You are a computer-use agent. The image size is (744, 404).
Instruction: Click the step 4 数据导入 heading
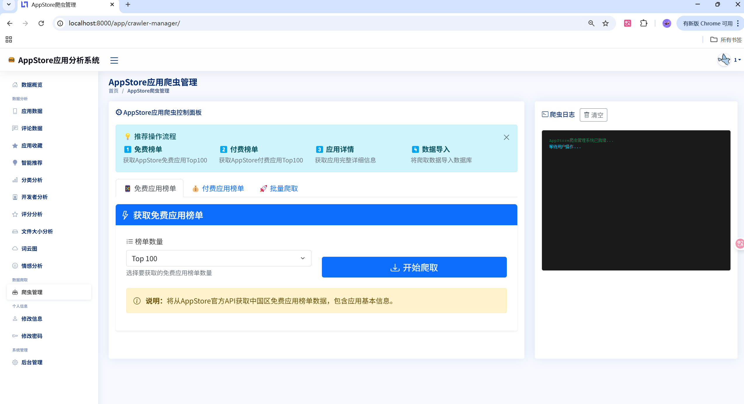[x=436, y=149]
